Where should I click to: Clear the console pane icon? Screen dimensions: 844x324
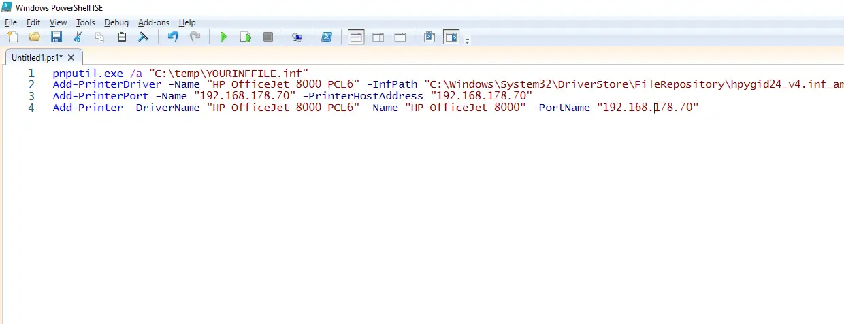(x=144, y=37)
